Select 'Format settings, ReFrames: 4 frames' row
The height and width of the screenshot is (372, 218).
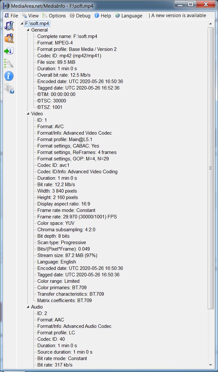(77, 152)
